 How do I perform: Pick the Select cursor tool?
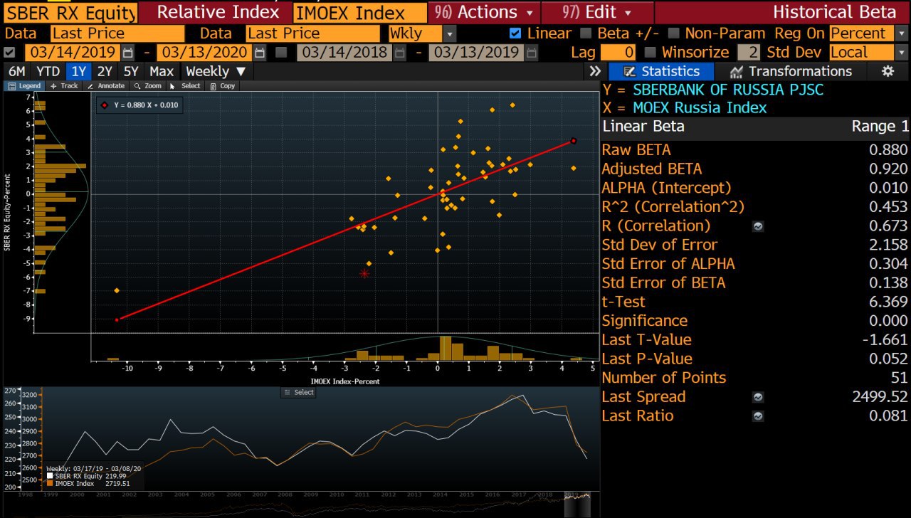(x=186, y=85)
